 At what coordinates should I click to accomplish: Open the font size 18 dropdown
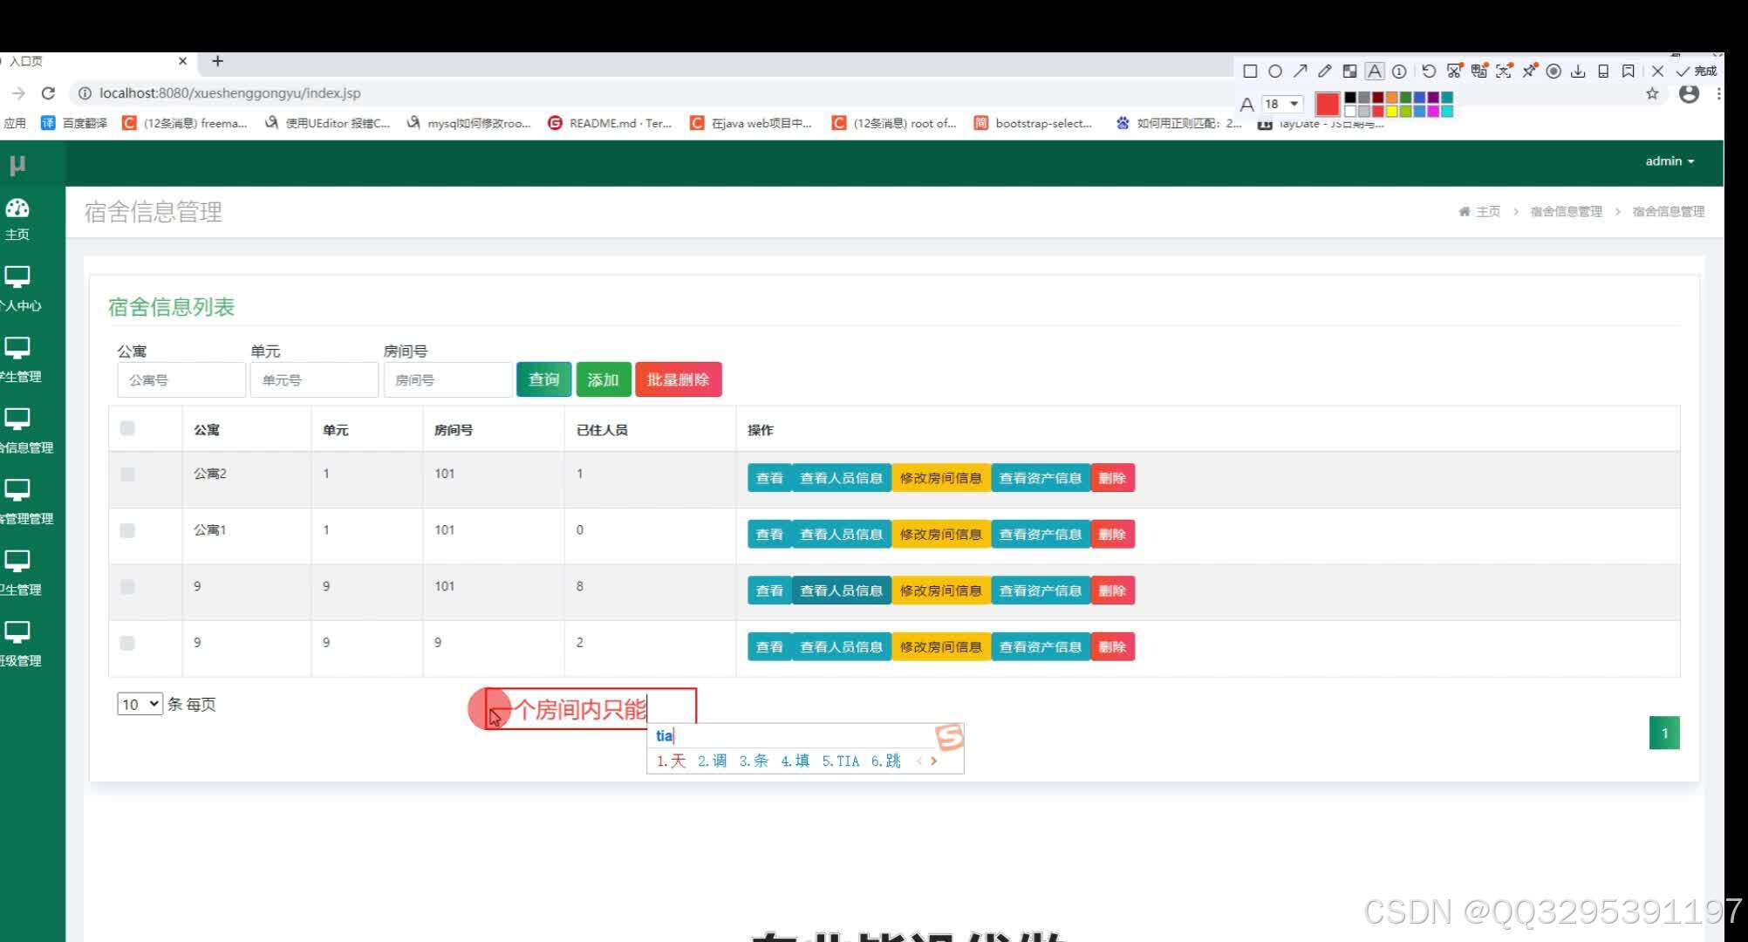pyautogui.click(x=1281, y=104)
